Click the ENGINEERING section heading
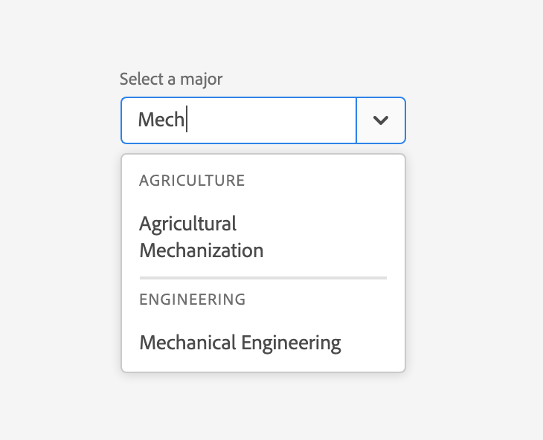 192,300
